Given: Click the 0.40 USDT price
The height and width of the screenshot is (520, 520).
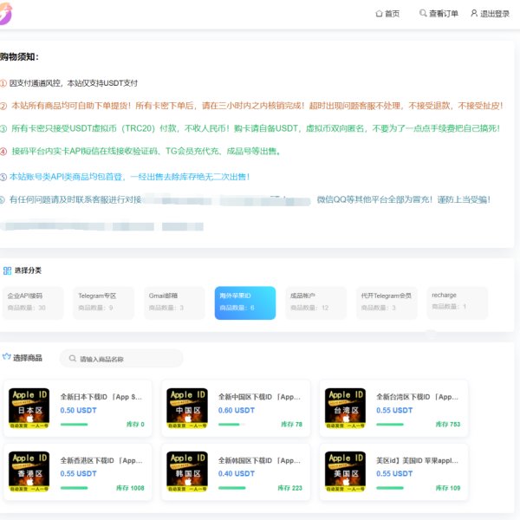Looking at the screenshot, I should 237,473.
